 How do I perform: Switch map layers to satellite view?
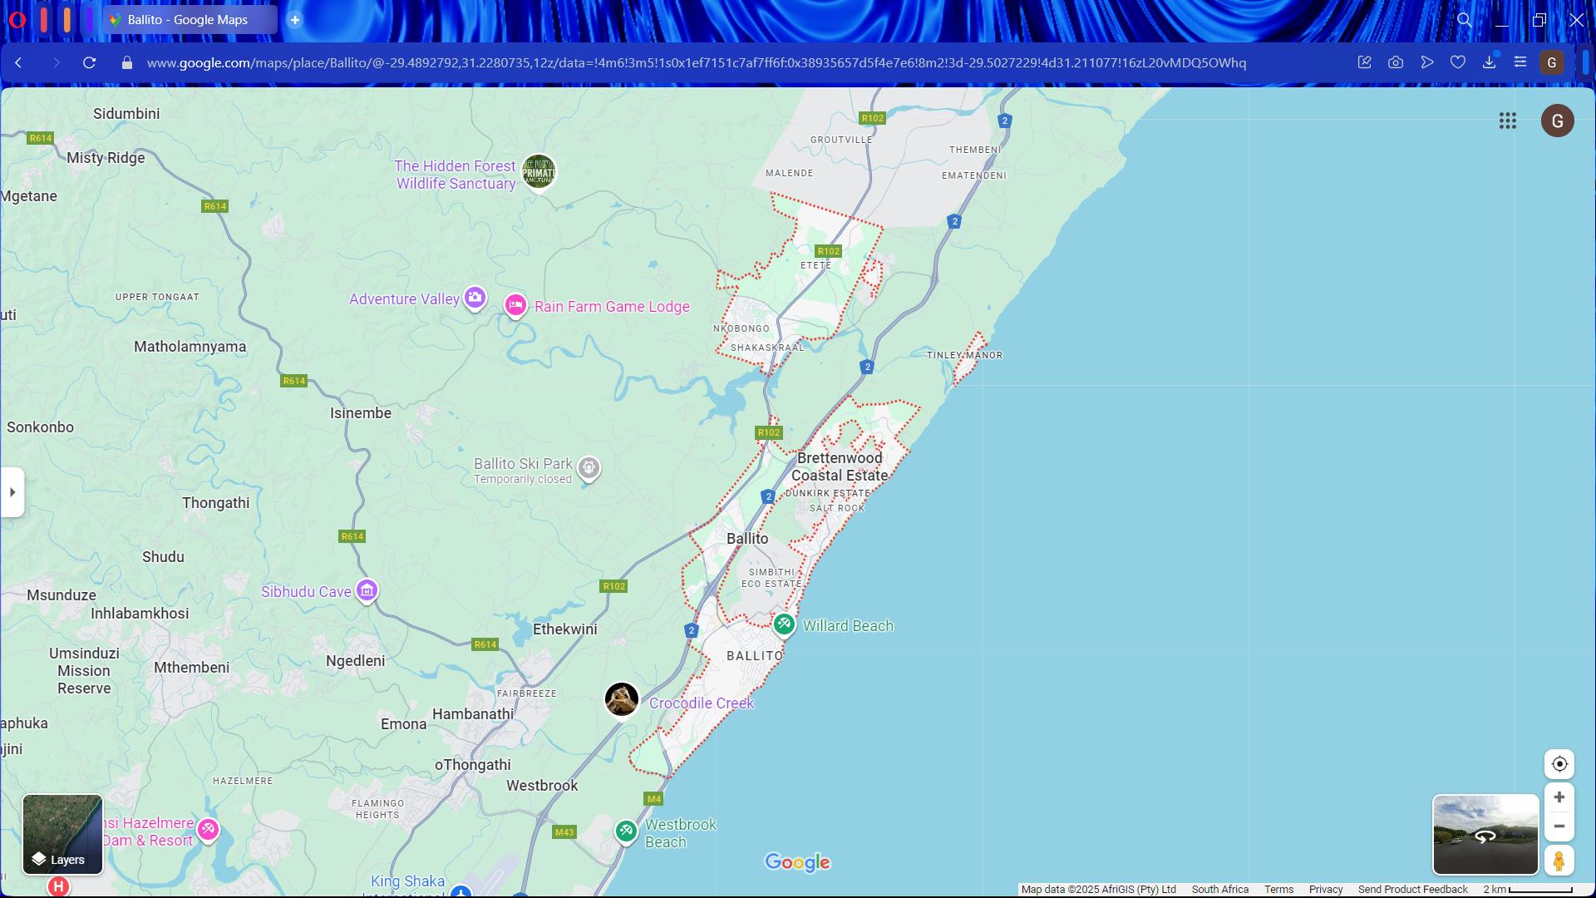[62, 835]
